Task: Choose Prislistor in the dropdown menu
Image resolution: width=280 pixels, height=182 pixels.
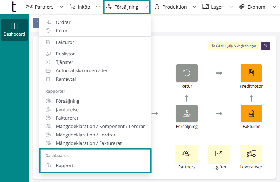Action: pos(65,54)
